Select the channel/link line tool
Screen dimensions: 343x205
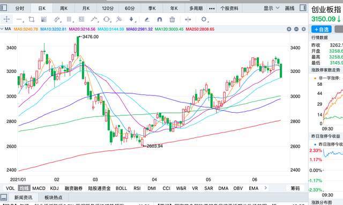(57, 19)
